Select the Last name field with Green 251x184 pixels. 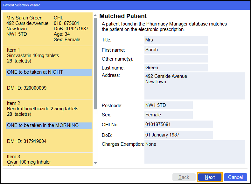[x=176, y=68]
